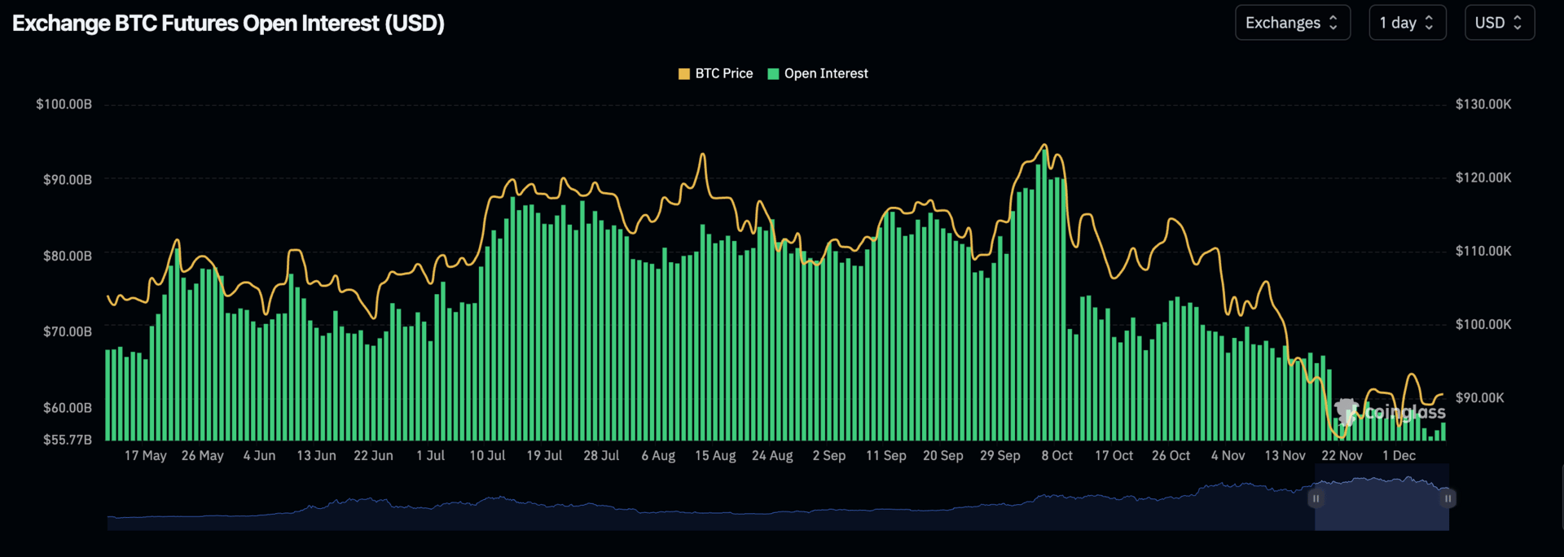Click the green Open Interest legend swatch
1564x557 pixels.
[773, 74]
